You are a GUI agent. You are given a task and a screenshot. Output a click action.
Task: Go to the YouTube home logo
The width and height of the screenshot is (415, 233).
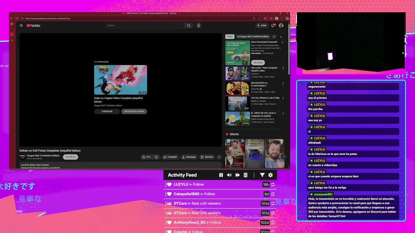coord(33,26)
